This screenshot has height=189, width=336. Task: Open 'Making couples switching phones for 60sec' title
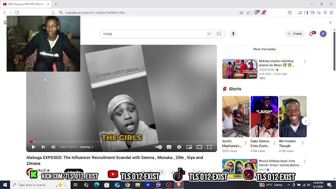(x=276, y=63)
